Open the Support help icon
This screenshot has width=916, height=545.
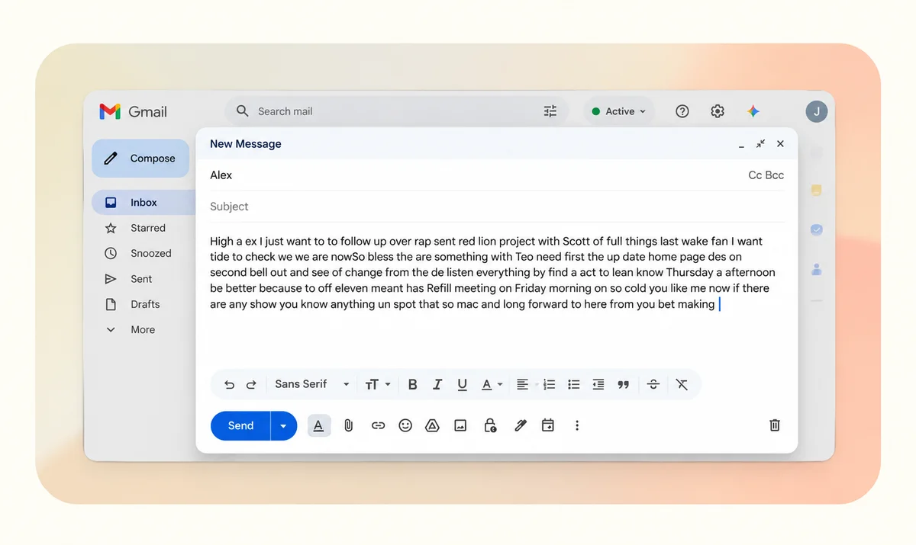click(682, 111)
